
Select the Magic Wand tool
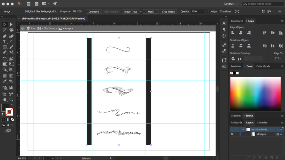[x=5, y=30]
